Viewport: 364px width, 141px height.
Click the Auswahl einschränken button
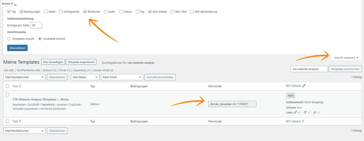pos(160,77)
